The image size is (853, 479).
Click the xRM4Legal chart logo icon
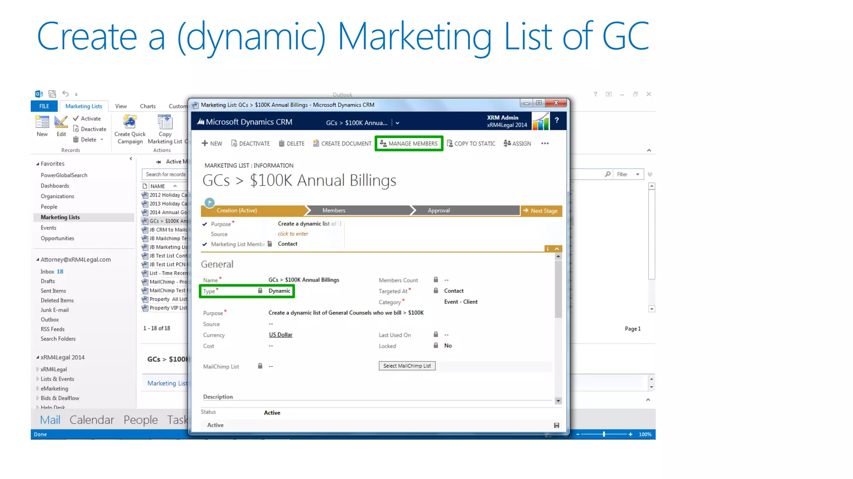pyautogui.click(x=541, y=121)
